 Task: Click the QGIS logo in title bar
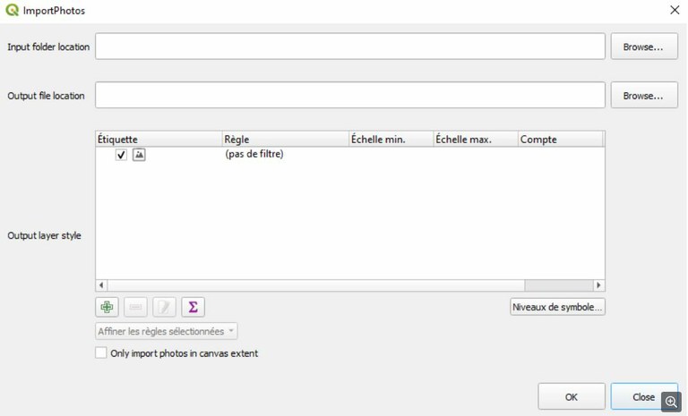coord(12,10)
